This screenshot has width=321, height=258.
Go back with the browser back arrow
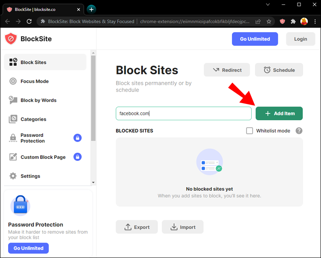(7, 21)
